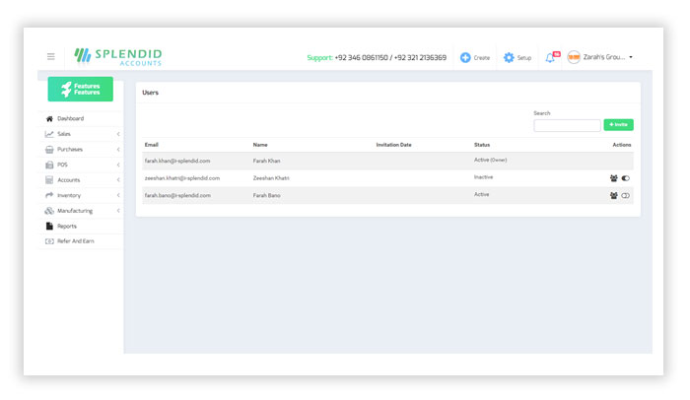
Task: Click the Inventory arrow icon in sidebar
Action: 49,195
